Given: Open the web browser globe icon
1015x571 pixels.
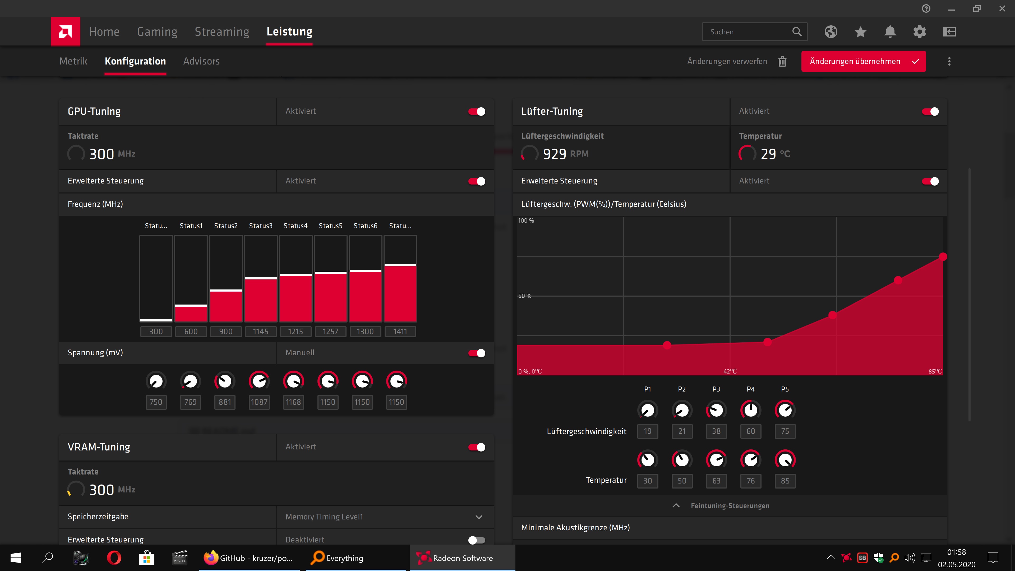Looking at the screenshot, I should pyautogui.click(x=831, y=31).
